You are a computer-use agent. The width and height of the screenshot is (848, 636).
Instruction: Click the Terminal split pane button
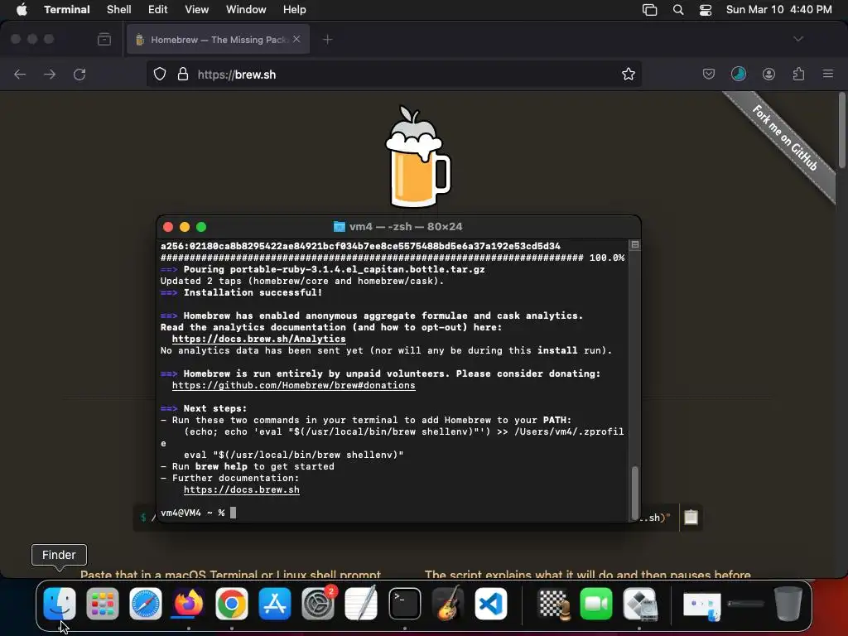point(635,245)
